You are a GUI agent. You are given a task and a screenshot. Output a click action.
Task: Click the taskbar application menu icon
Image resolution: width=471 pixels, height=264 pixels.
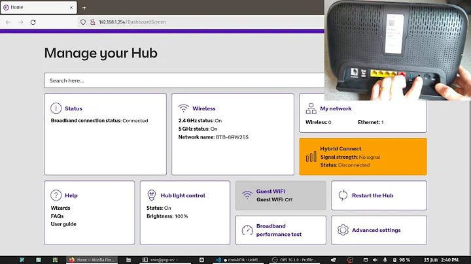tap(22, 260)
